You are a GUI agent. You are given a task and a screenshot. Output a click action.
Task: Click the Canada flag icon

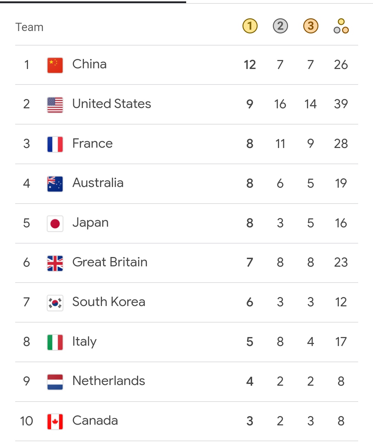point(55,422)
